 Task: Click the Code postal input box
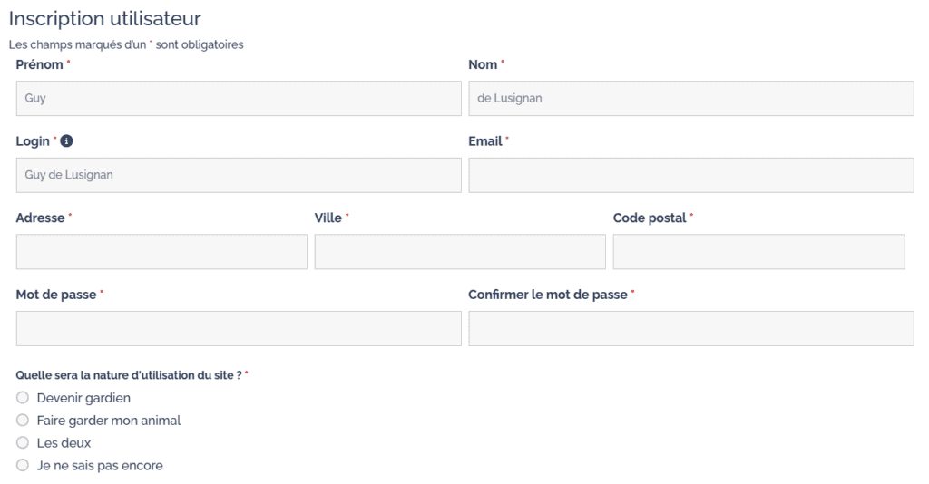(x=758, y=252)
